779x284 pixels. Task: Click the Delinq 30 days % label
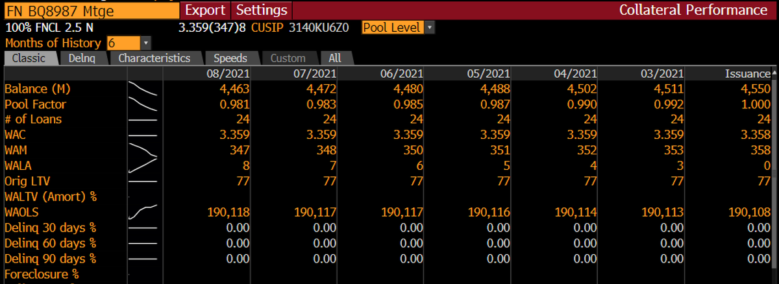(x=50, y=228)
